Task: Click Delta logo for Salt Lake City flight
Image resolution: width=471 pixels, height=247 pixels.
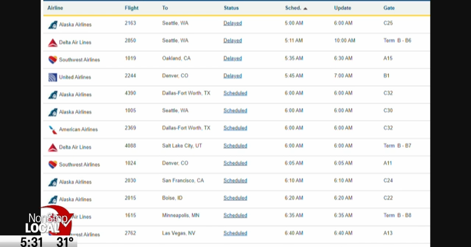Action: point(53,147)
